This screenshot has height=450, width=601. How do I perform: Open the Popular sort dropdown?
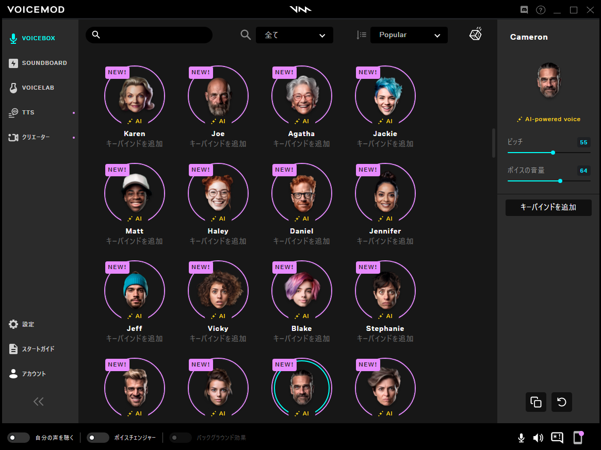point(409,35)
